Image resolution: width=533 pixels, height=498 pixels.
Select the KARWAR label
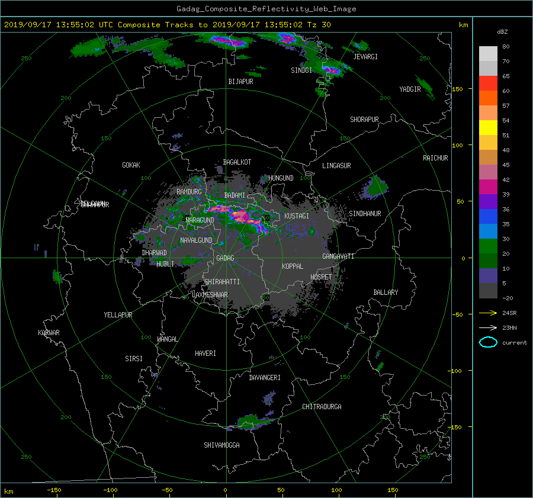49,332
